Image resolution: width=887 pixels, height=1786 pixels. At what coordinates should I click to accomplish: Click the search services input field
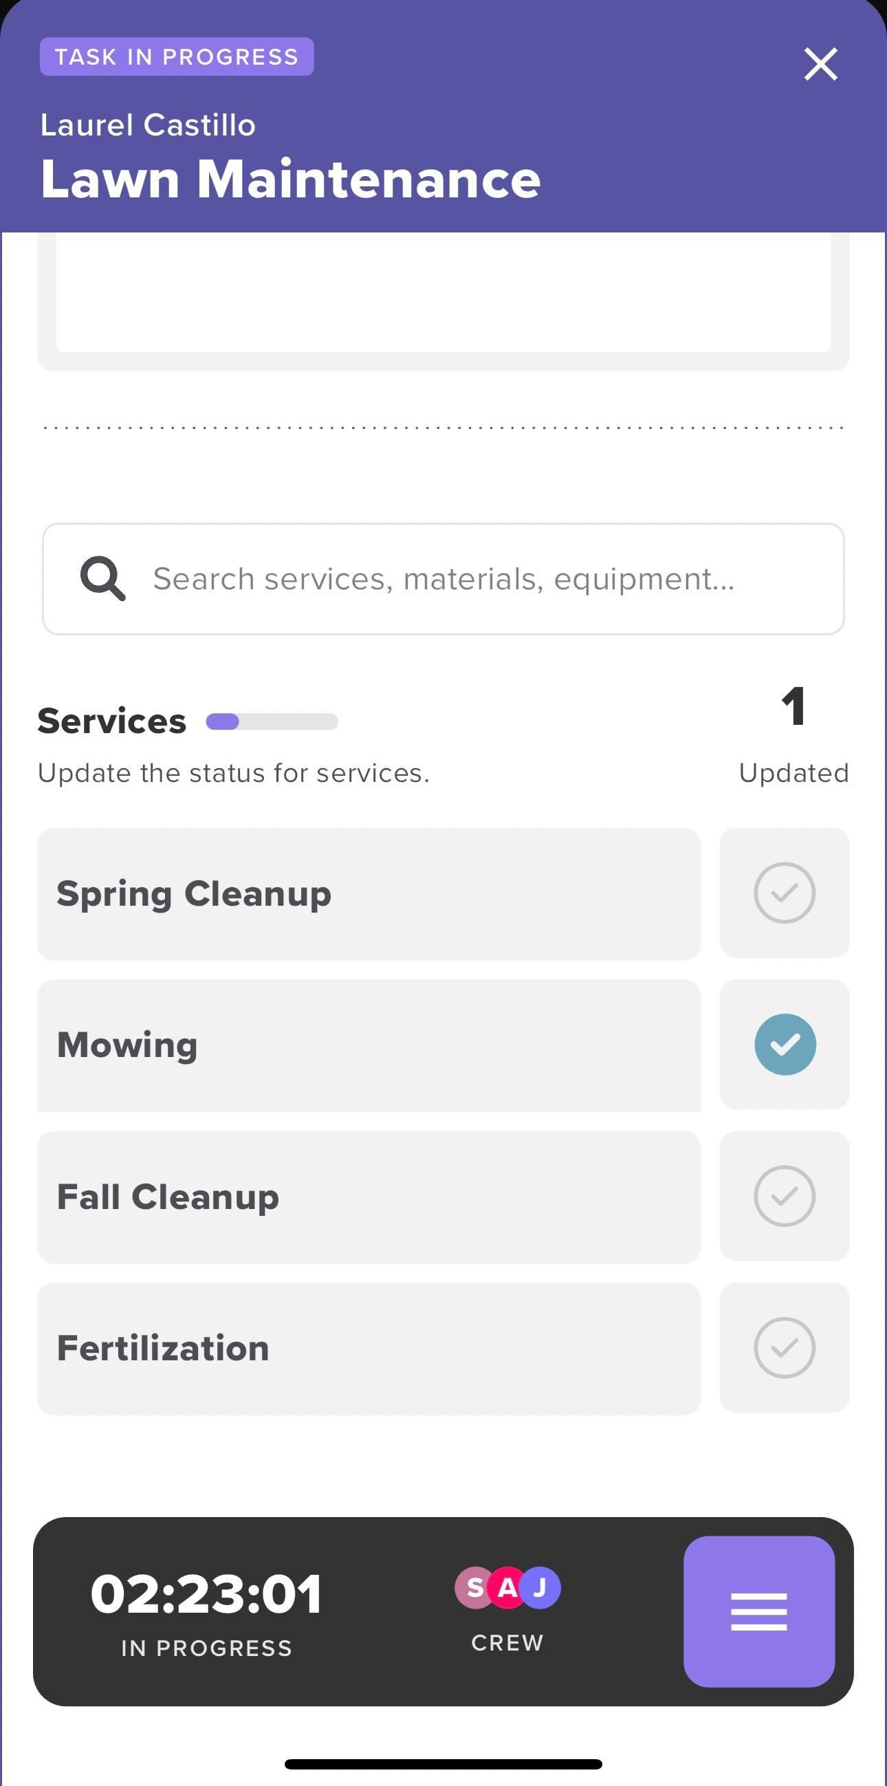tap(443, 579)
